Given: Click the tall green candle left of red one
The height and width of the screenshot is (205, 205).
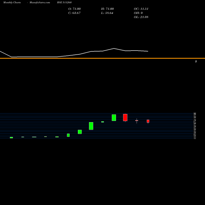Looking at the screenshot, I should tap(114, 118).
